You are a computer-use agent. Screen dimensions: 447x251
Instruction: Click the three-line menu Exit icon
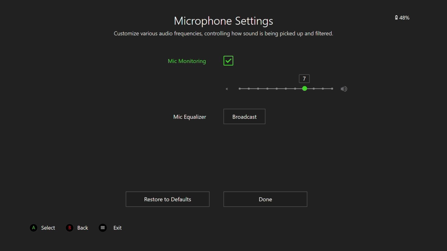pos(103,228)
